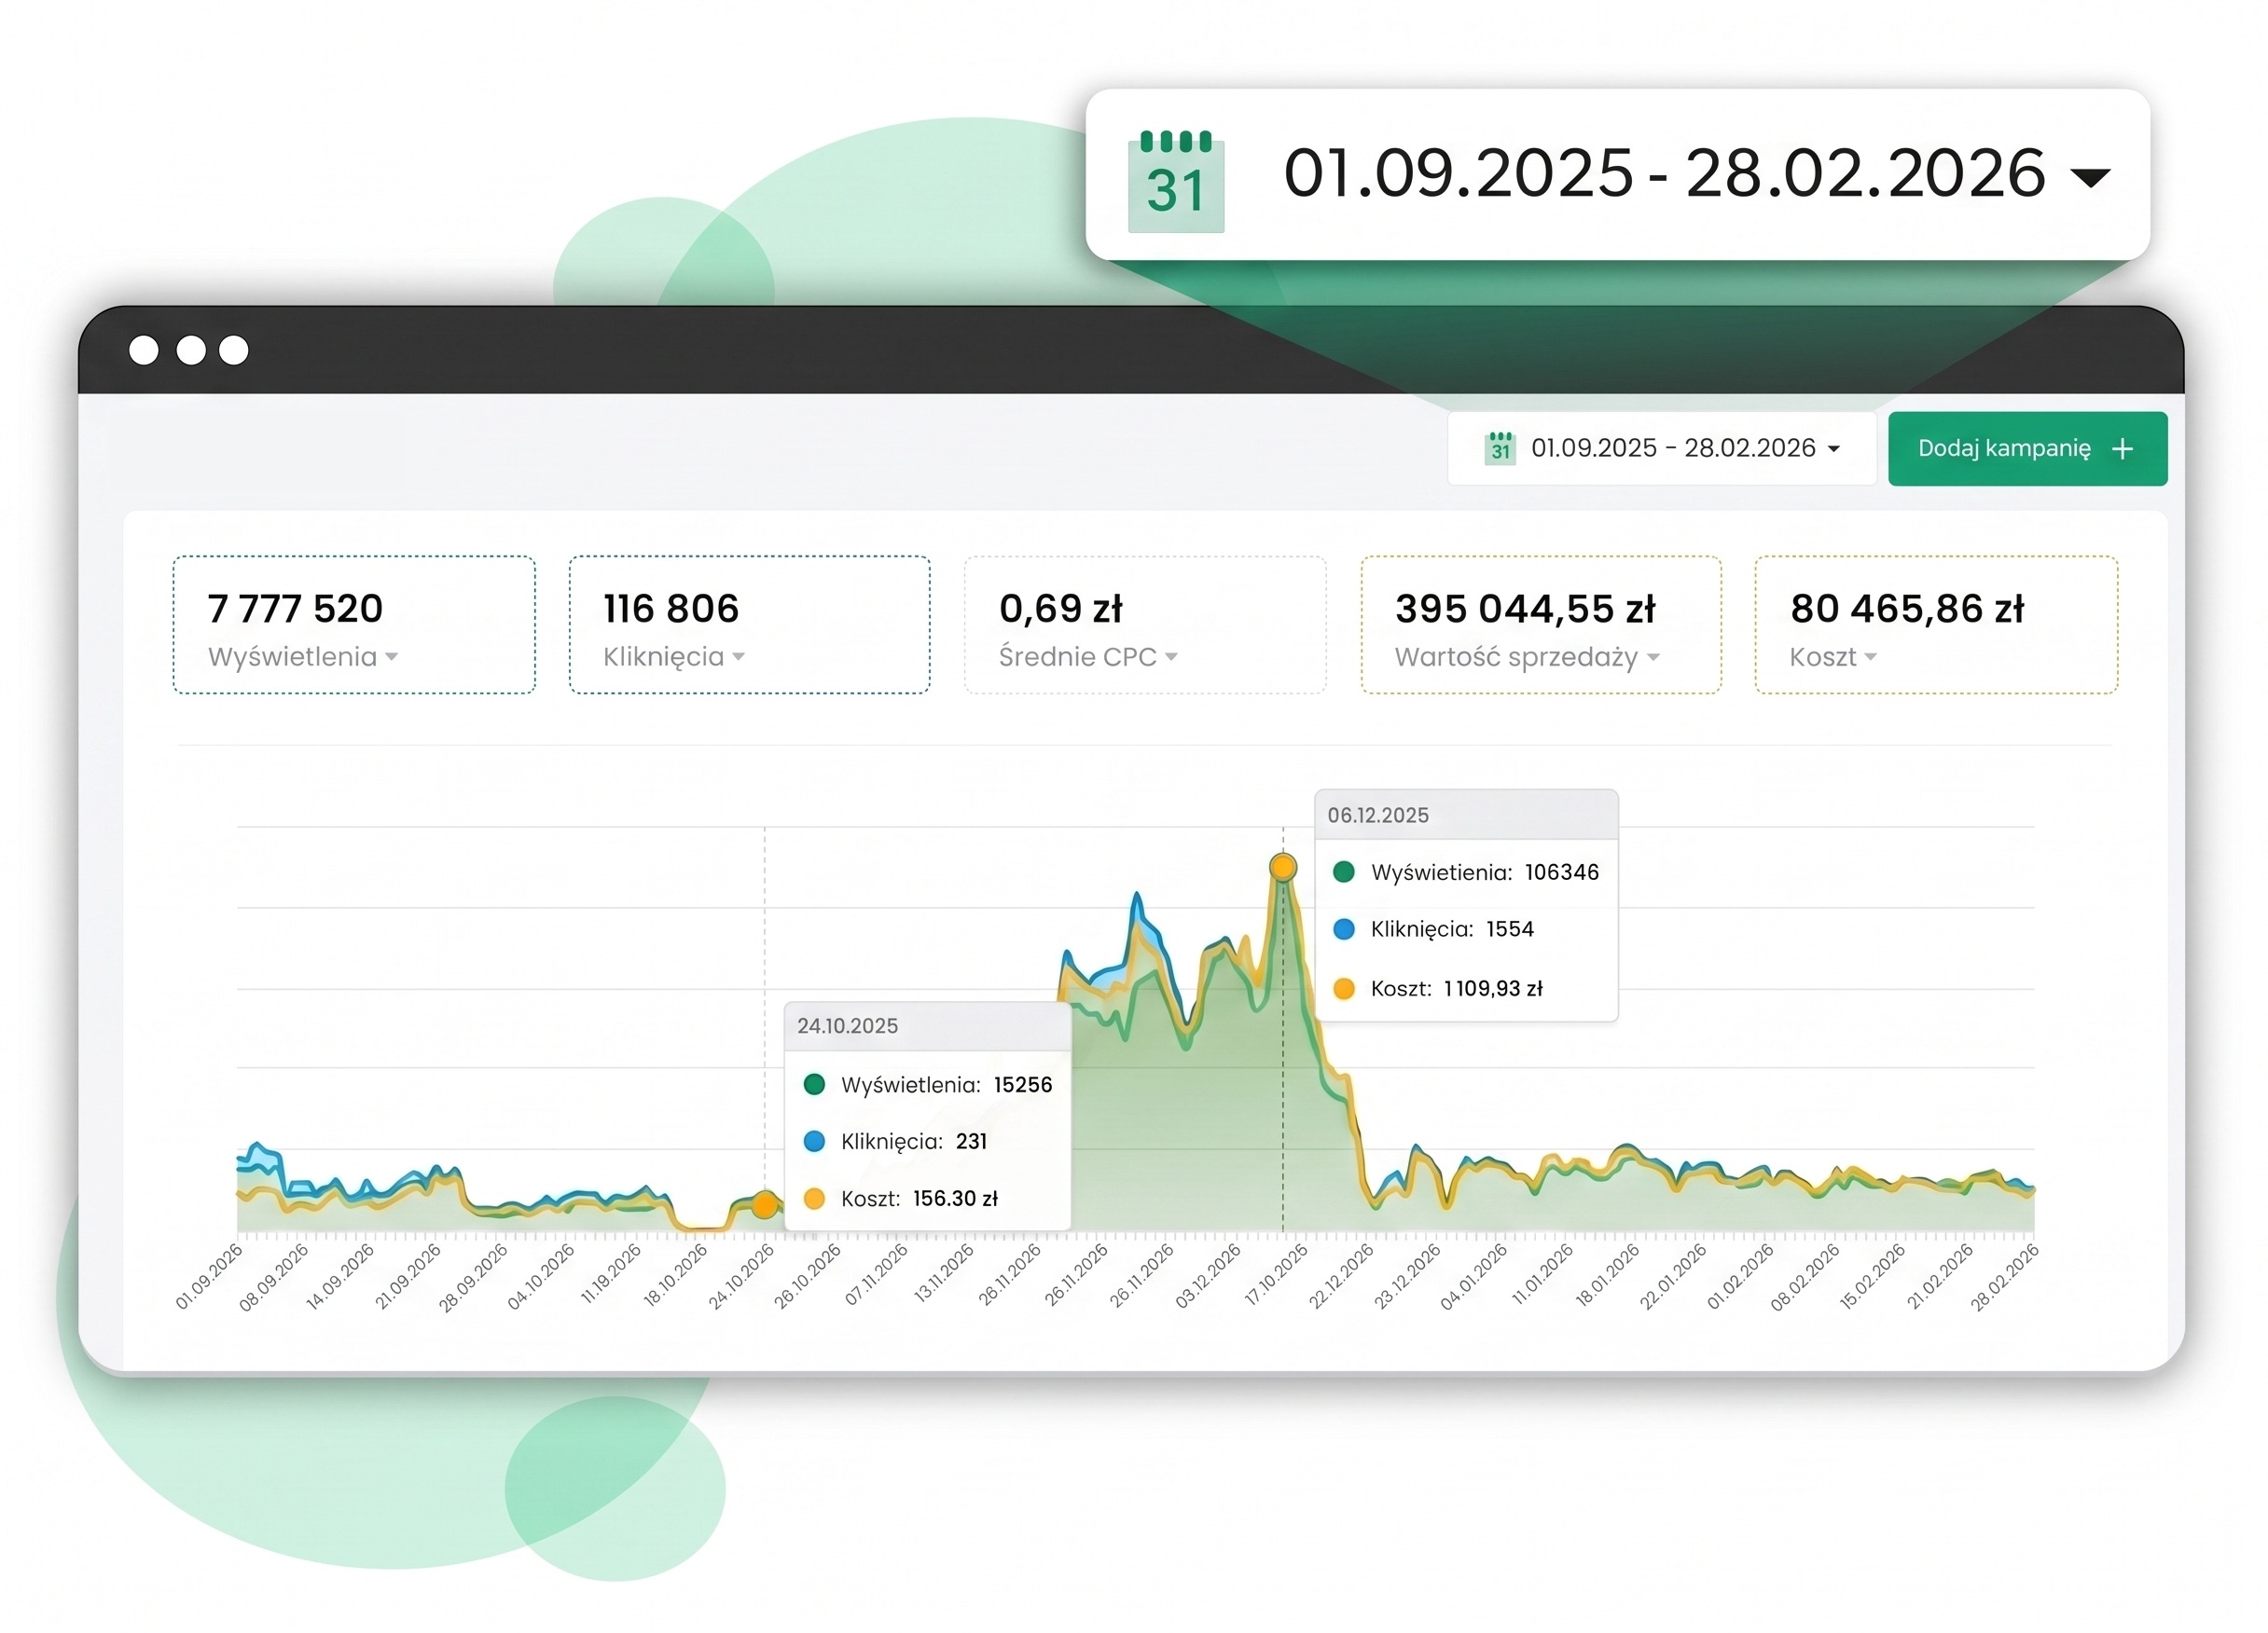Viewport: 2268px width, 1633px height.
Task: Click the small calendar icon in date picker
Action: click(1500, 447)
